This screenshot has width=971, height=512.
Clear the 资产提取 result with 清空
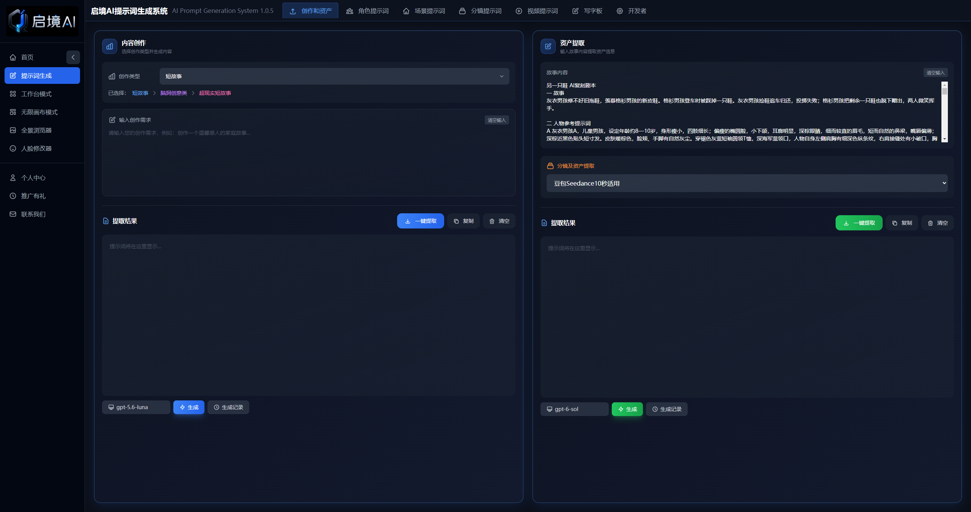(938, 223)
